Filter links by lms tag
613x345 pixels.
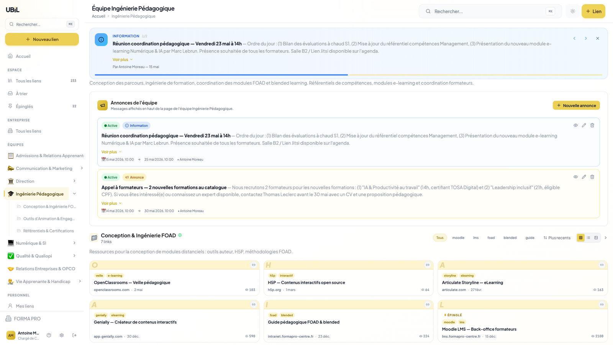[476, 238]
